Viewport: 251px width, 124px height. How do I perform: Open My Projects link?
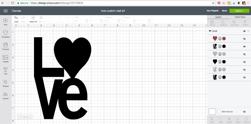tap(213, 11)
